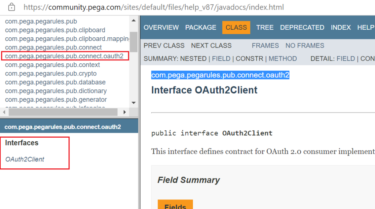375x209 pixels.
Task: Open package header link com.pega.pegarules.pub.connect.oauth2
Action: [63, 127]
